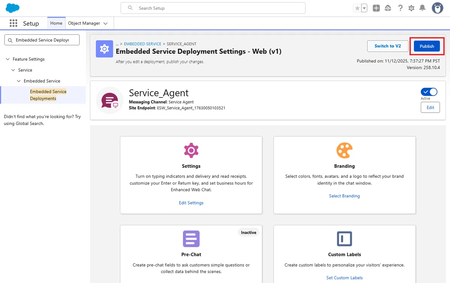Click the 'Didn't find what you're looking for' hint
Viewport: 450px width, 283px height.
pyautogui.click(x=42, y=120)
